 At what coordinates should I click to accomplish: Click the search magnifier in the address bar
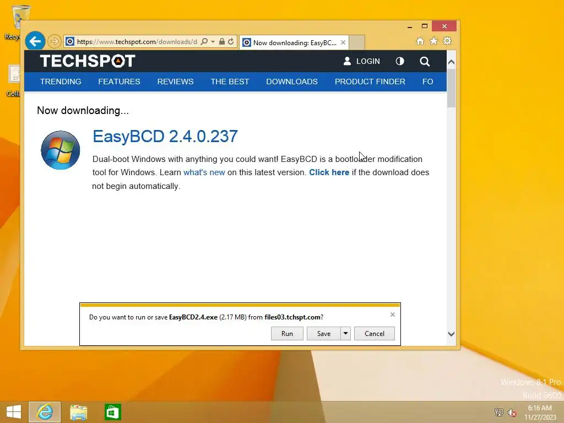point(204,41)
